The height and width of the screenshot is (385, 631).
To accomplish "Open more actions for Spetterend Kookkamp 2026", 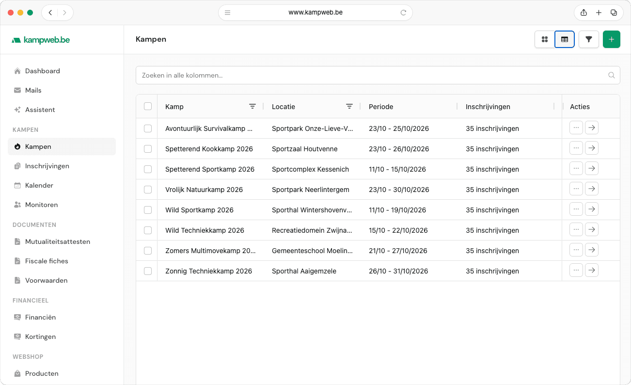I will 576,148.
